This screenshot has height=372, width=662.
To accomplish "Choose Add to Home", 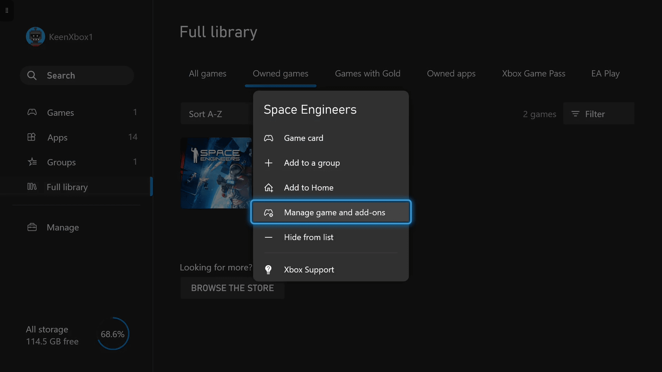I will [331, 188].
